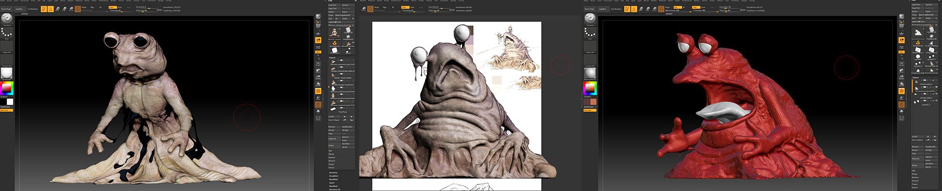
Task: Click SwitchColor in left screenshot
Action: [6, 107]
